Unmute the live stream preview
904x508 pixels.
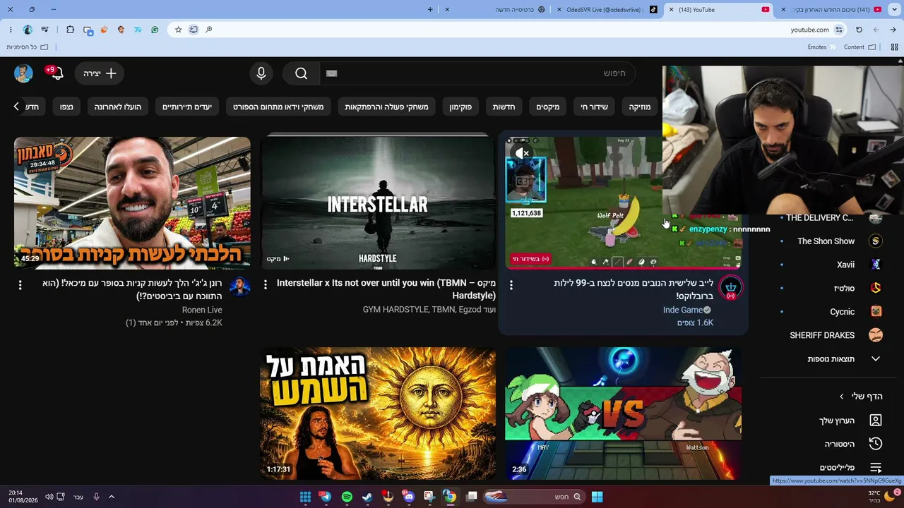[523, 153]
